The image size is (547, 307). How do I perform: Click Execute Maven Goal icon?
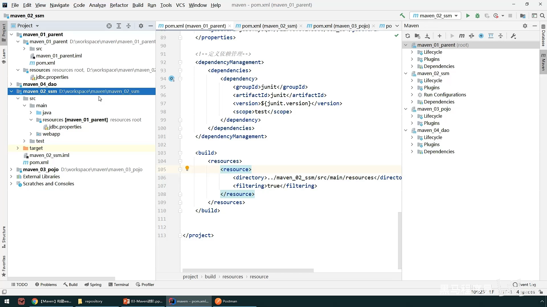tap(462, 36)
